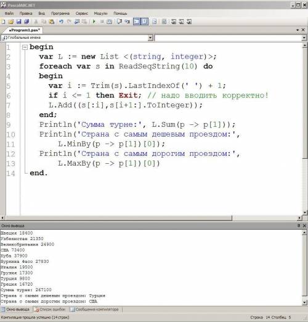The image size is (308, 322).
Task: Stop program execution with the toolbar button
Action: pos(102,22)
